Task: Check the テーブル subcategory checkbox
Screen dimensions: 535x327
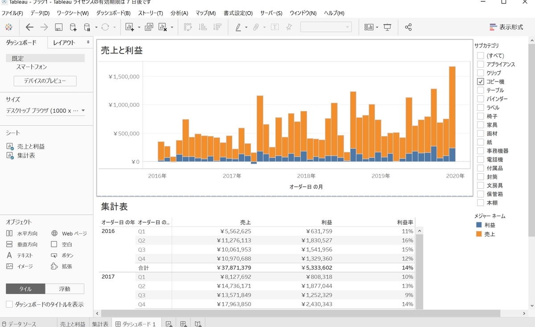Action: coord(481,90)
